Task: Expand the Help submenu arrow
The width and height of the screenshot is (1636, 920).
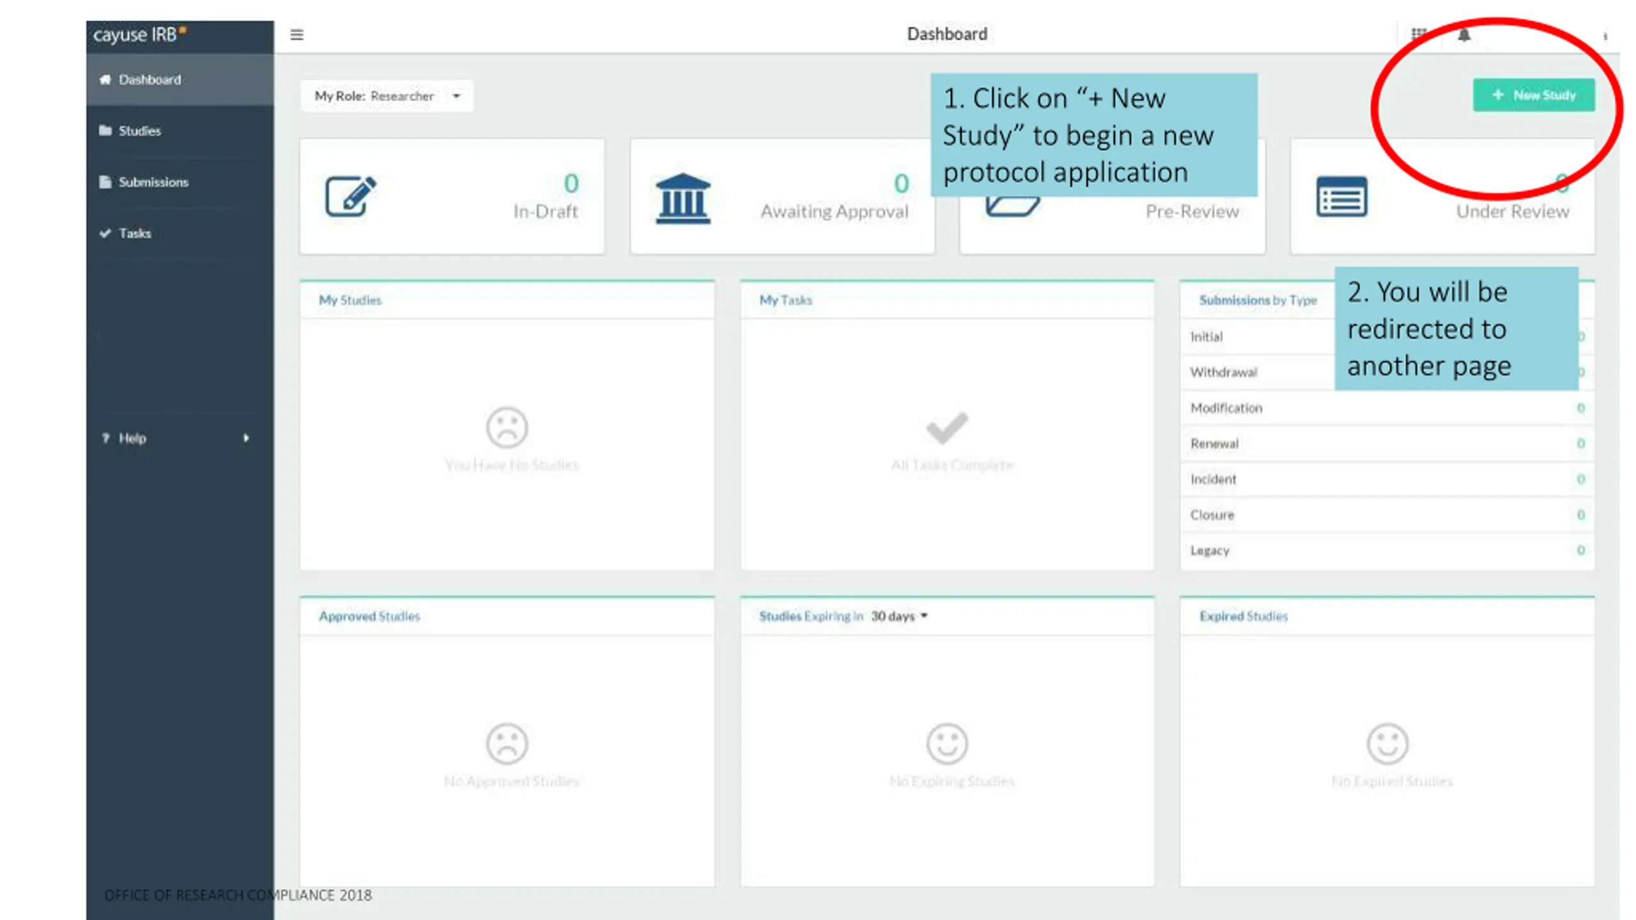Action: [246, 438]
